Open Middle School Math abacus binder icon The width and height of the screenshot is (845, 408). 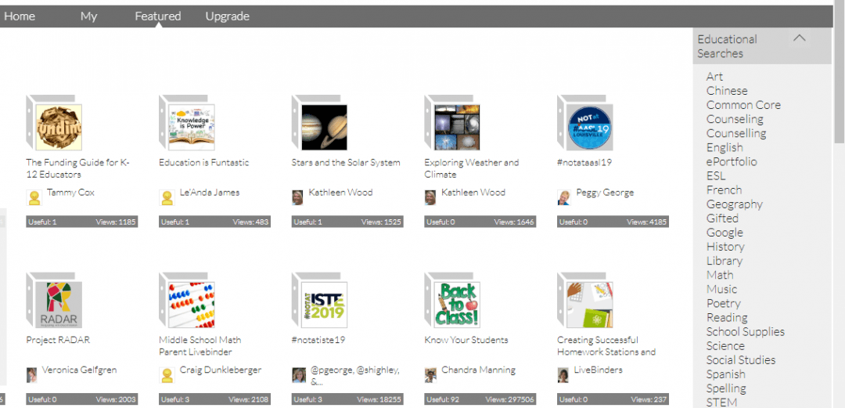tap(191, 305)
